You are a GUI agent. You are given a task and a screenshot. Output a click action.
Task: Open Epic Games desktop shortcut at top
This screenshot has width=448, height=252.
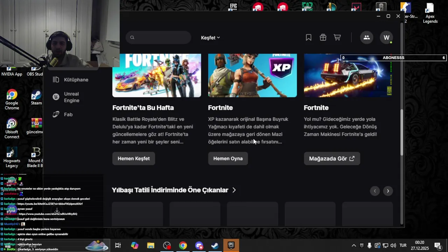[233, 7]
